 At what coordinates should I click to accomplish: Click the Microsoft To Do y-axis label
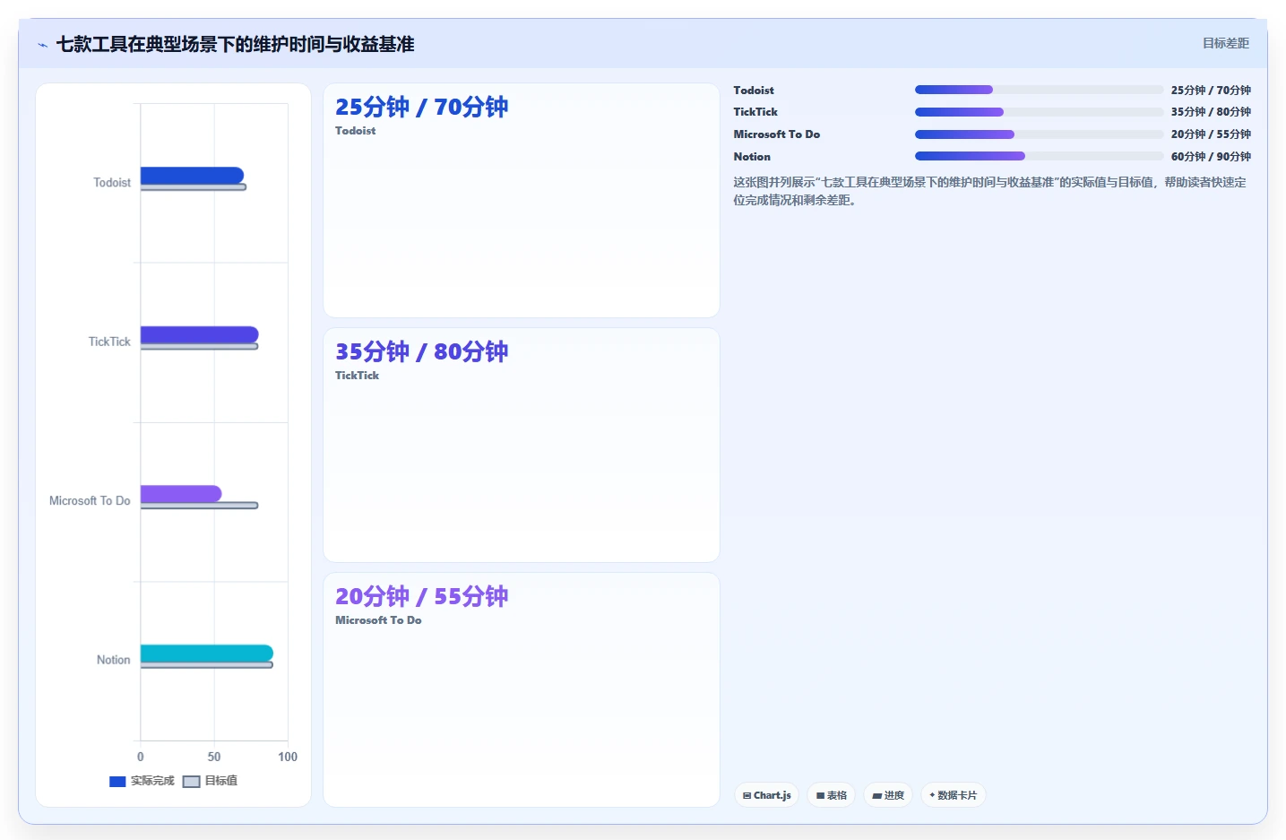pyautogui.click(x=90, y=501)
